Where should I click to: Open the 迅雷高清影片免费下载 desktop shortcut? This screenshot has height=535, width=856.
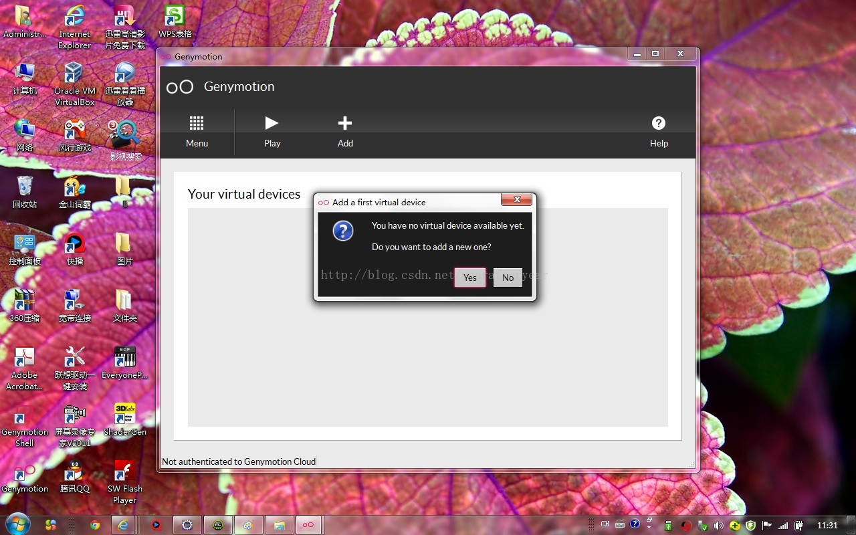[x=124, y=27]
